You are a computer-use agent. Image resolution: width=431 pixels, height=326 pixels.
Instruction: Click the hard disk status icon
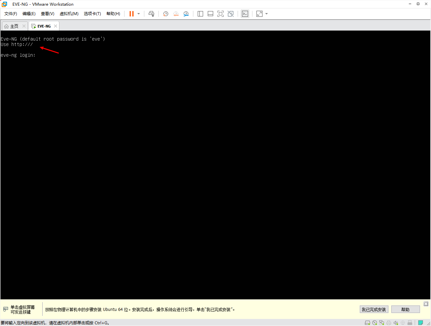pyautogui.click(x=368, y=323)
